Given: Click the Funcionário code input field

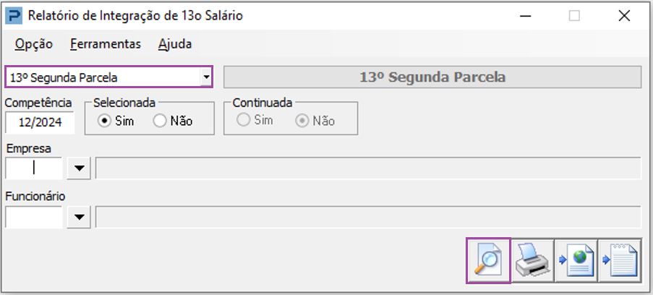Looking at the screenshot, I should 33,217.
